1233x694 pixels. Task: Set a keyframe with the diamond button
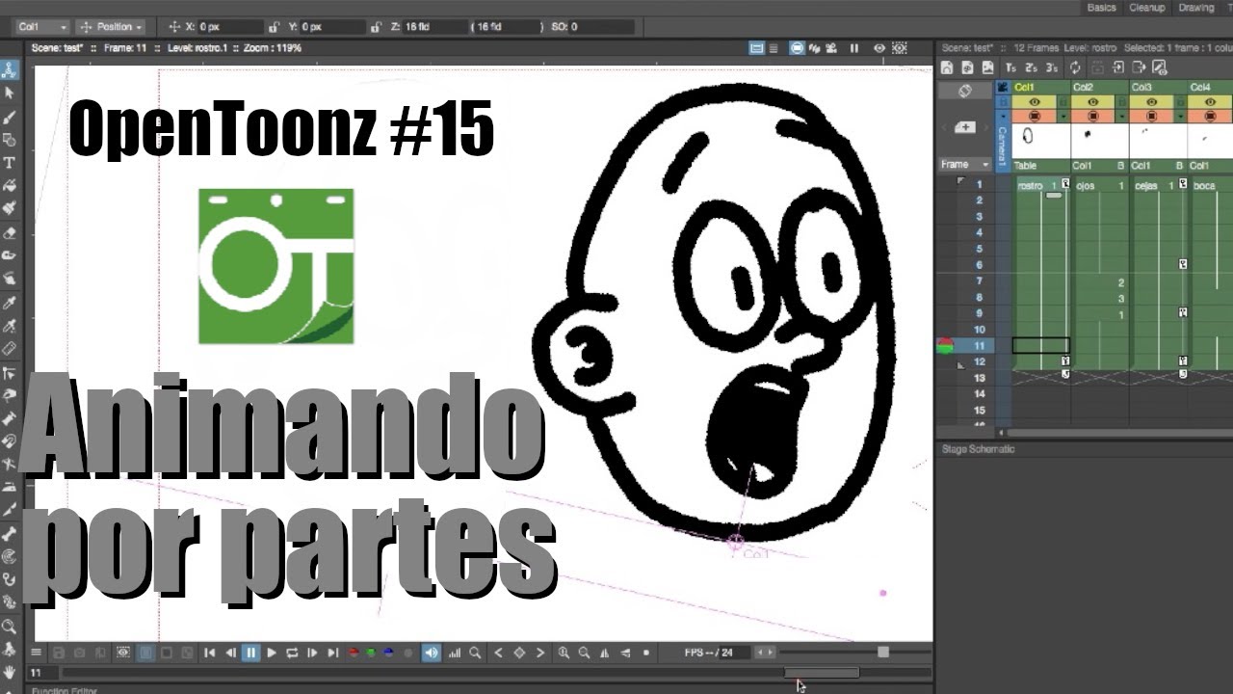tap(519, 653)
